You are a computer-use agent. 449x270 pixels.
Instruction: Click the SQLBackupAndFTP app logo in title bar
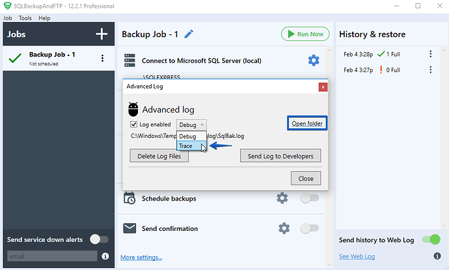pyautogui.click(x=7, y=6)
